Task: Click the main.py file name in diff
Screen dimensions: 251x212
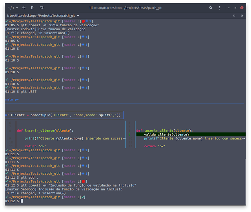Action: point(12,100)
